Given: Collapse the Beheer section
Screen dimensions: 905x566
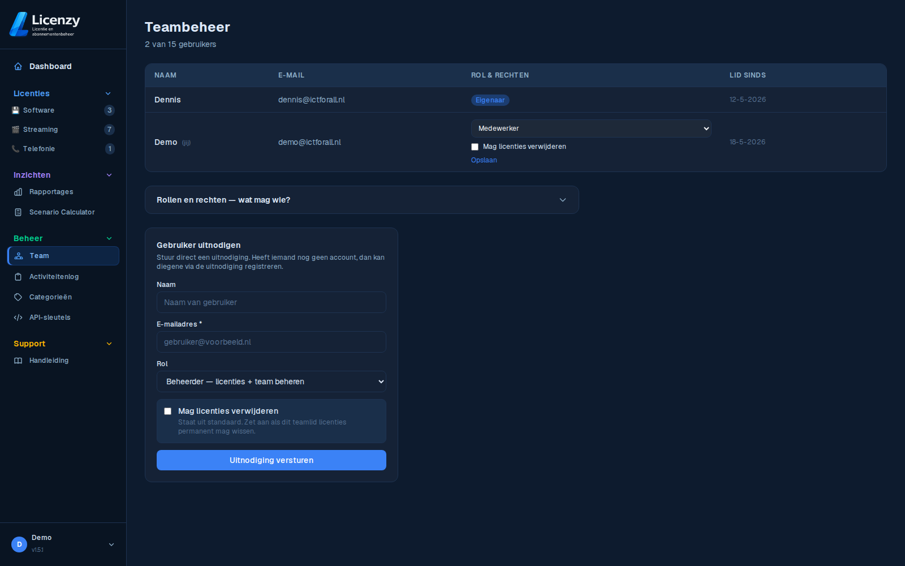Looking at the screenshot, I should [109, 238].
